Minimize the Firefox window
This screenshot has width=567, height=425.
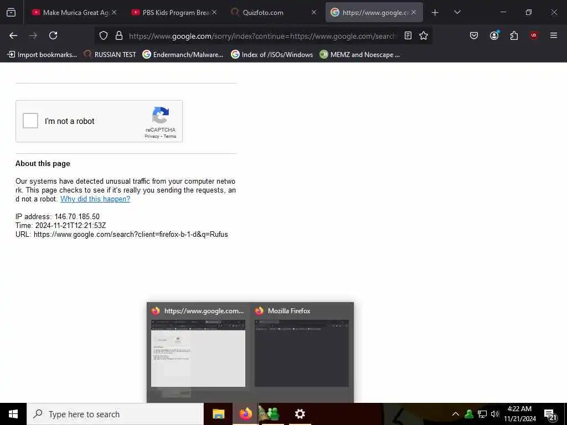[503, 12]
